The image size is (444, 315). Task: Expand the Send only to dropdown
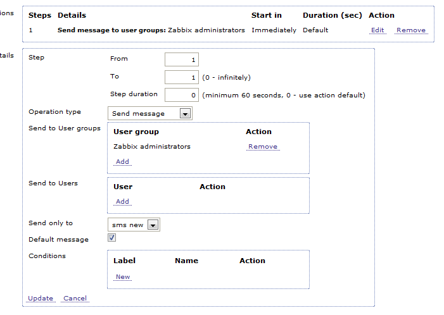click(134, 225)
